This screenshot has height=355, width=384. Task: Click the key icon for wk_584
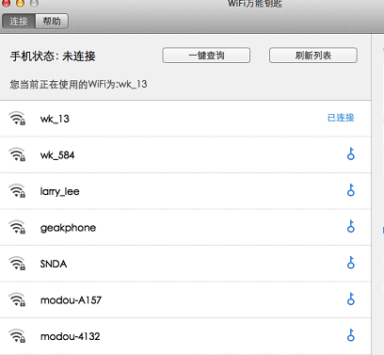[x=351, y=153]
